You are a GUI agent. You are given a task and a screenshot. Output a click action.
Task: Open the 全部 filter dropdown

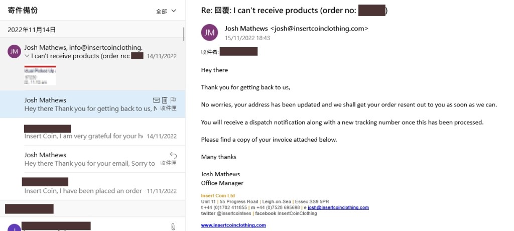[x=166, y=11]
